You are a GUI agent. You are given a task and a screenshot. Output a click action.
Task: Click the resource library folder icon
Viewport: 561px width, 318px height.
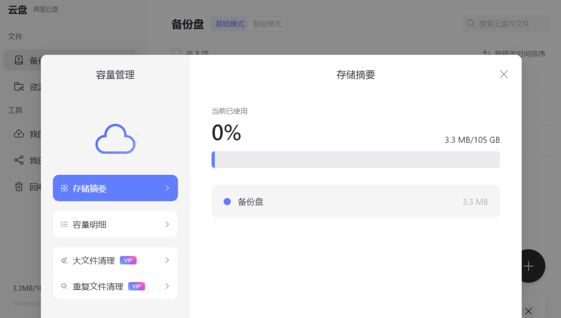pyautogui.click(x=19, y=87)
